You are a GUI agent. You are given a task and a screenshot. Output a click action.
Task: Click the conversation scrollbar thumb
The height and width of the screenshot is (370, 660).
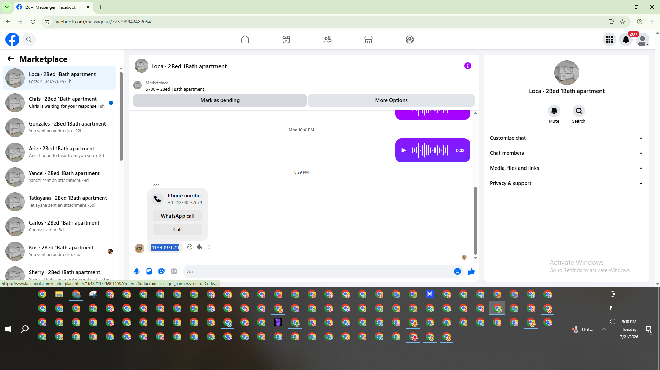475,220
